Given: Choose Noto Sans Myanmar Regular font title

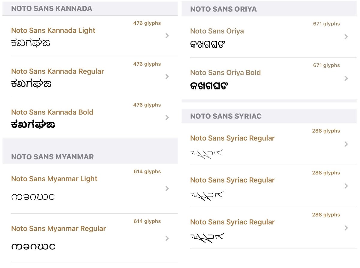Looking at the screenshot, I should (x=58, y=229).
